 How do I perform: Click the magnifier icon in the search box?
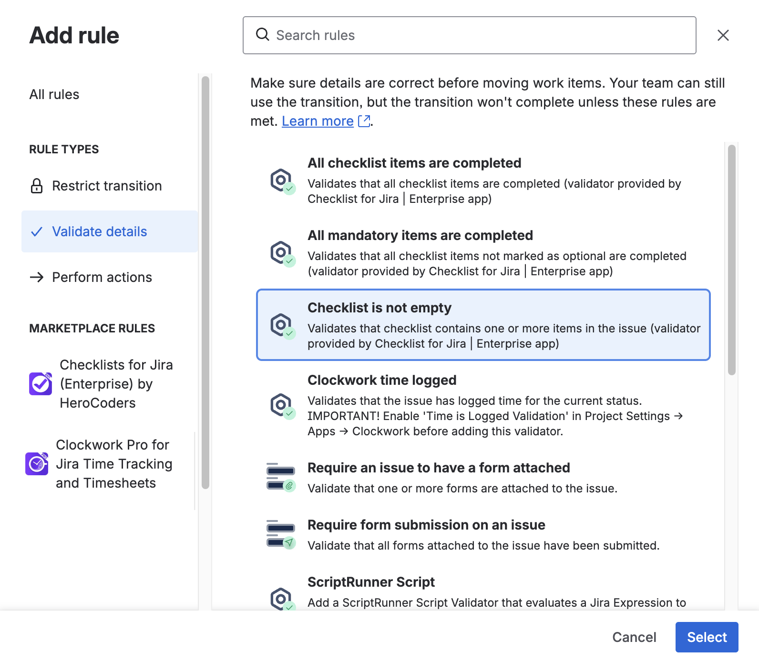pos(263,35)
